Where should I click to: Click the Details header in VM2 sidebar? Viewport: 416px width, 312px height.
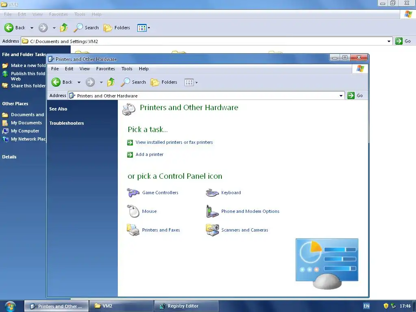(x=9, y=157)
